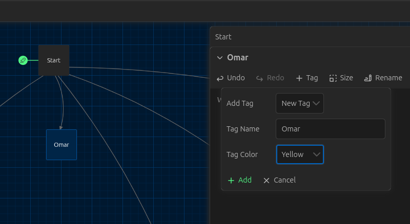Click the Rename passage icon

click(368, 78)
